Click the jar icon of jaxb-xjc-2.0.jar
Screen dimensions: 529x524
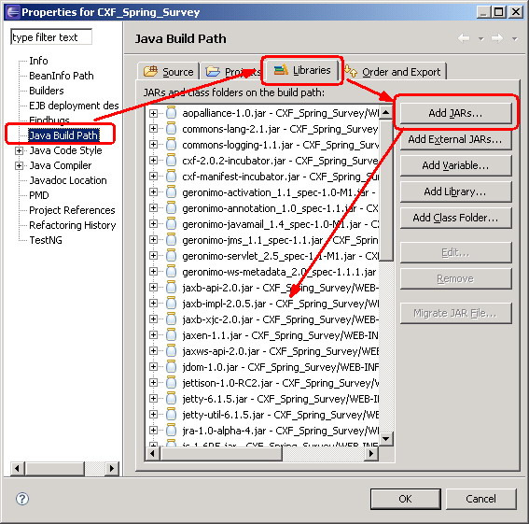click(171, 319)
